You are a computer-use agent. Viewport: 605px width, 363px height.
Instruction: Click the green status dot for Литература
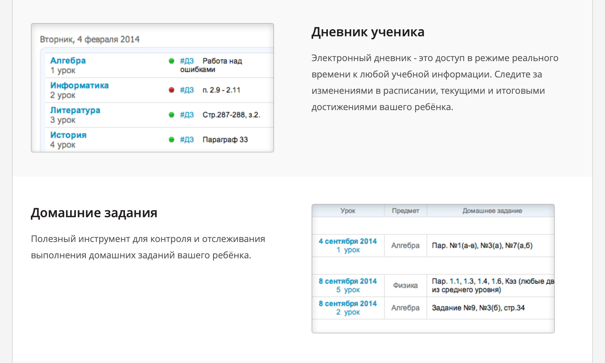[x=172, y=115]
